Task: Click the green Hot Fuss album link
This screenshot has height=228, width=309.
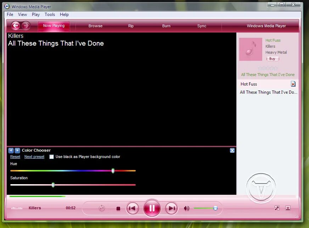Action: click(273, 40)
